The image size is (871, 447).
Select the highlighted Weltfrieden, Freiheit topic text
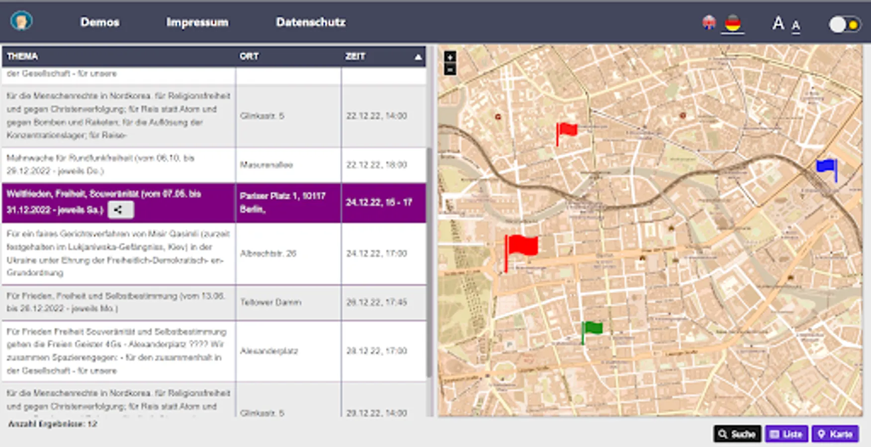point(104,202)
